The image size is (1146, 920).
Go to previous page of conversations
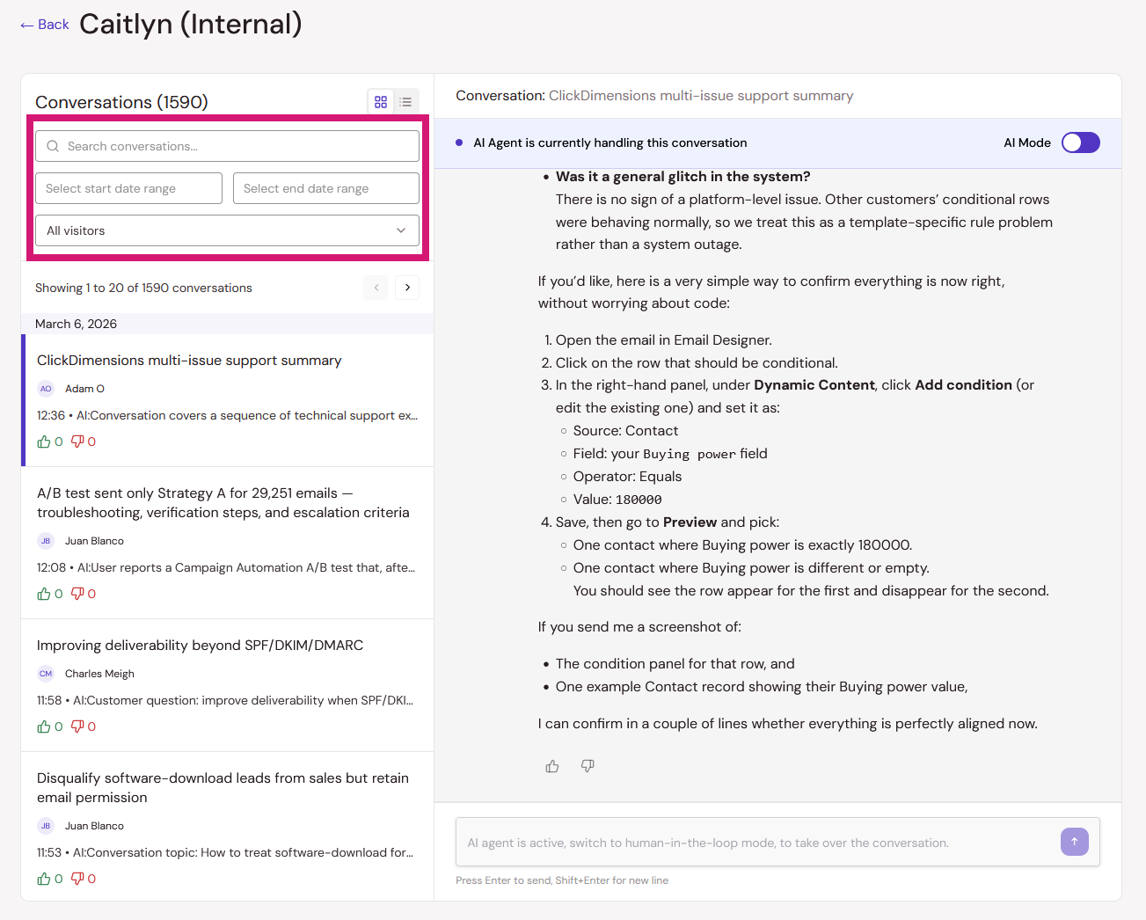tap(376, 288)
